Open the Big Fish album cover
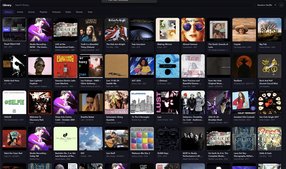The height and width of the screenshot is (169, 286). (270, 30)
